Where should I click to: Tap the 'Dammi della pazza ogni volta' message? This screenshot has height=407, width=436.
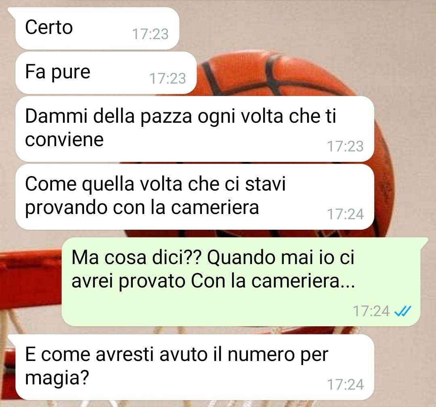tap(195, 129)
